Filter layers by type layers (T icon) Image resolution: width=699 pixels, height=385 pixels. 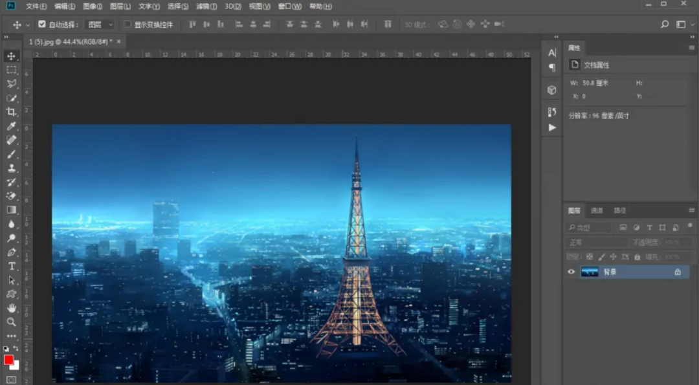649,228
